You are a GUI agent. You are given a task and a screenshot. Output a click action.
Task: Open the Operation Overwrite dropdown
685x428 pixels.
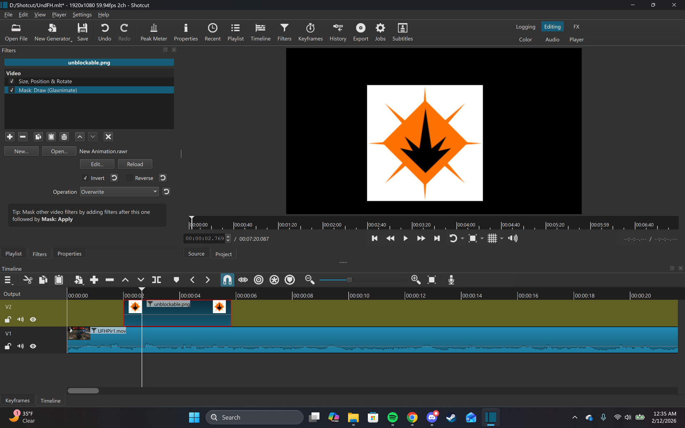(119, 192)
